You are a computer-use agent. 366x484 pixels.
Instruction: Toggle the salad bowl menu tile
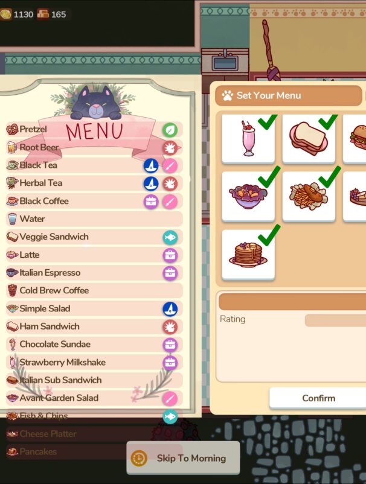[x=248, y=197]
